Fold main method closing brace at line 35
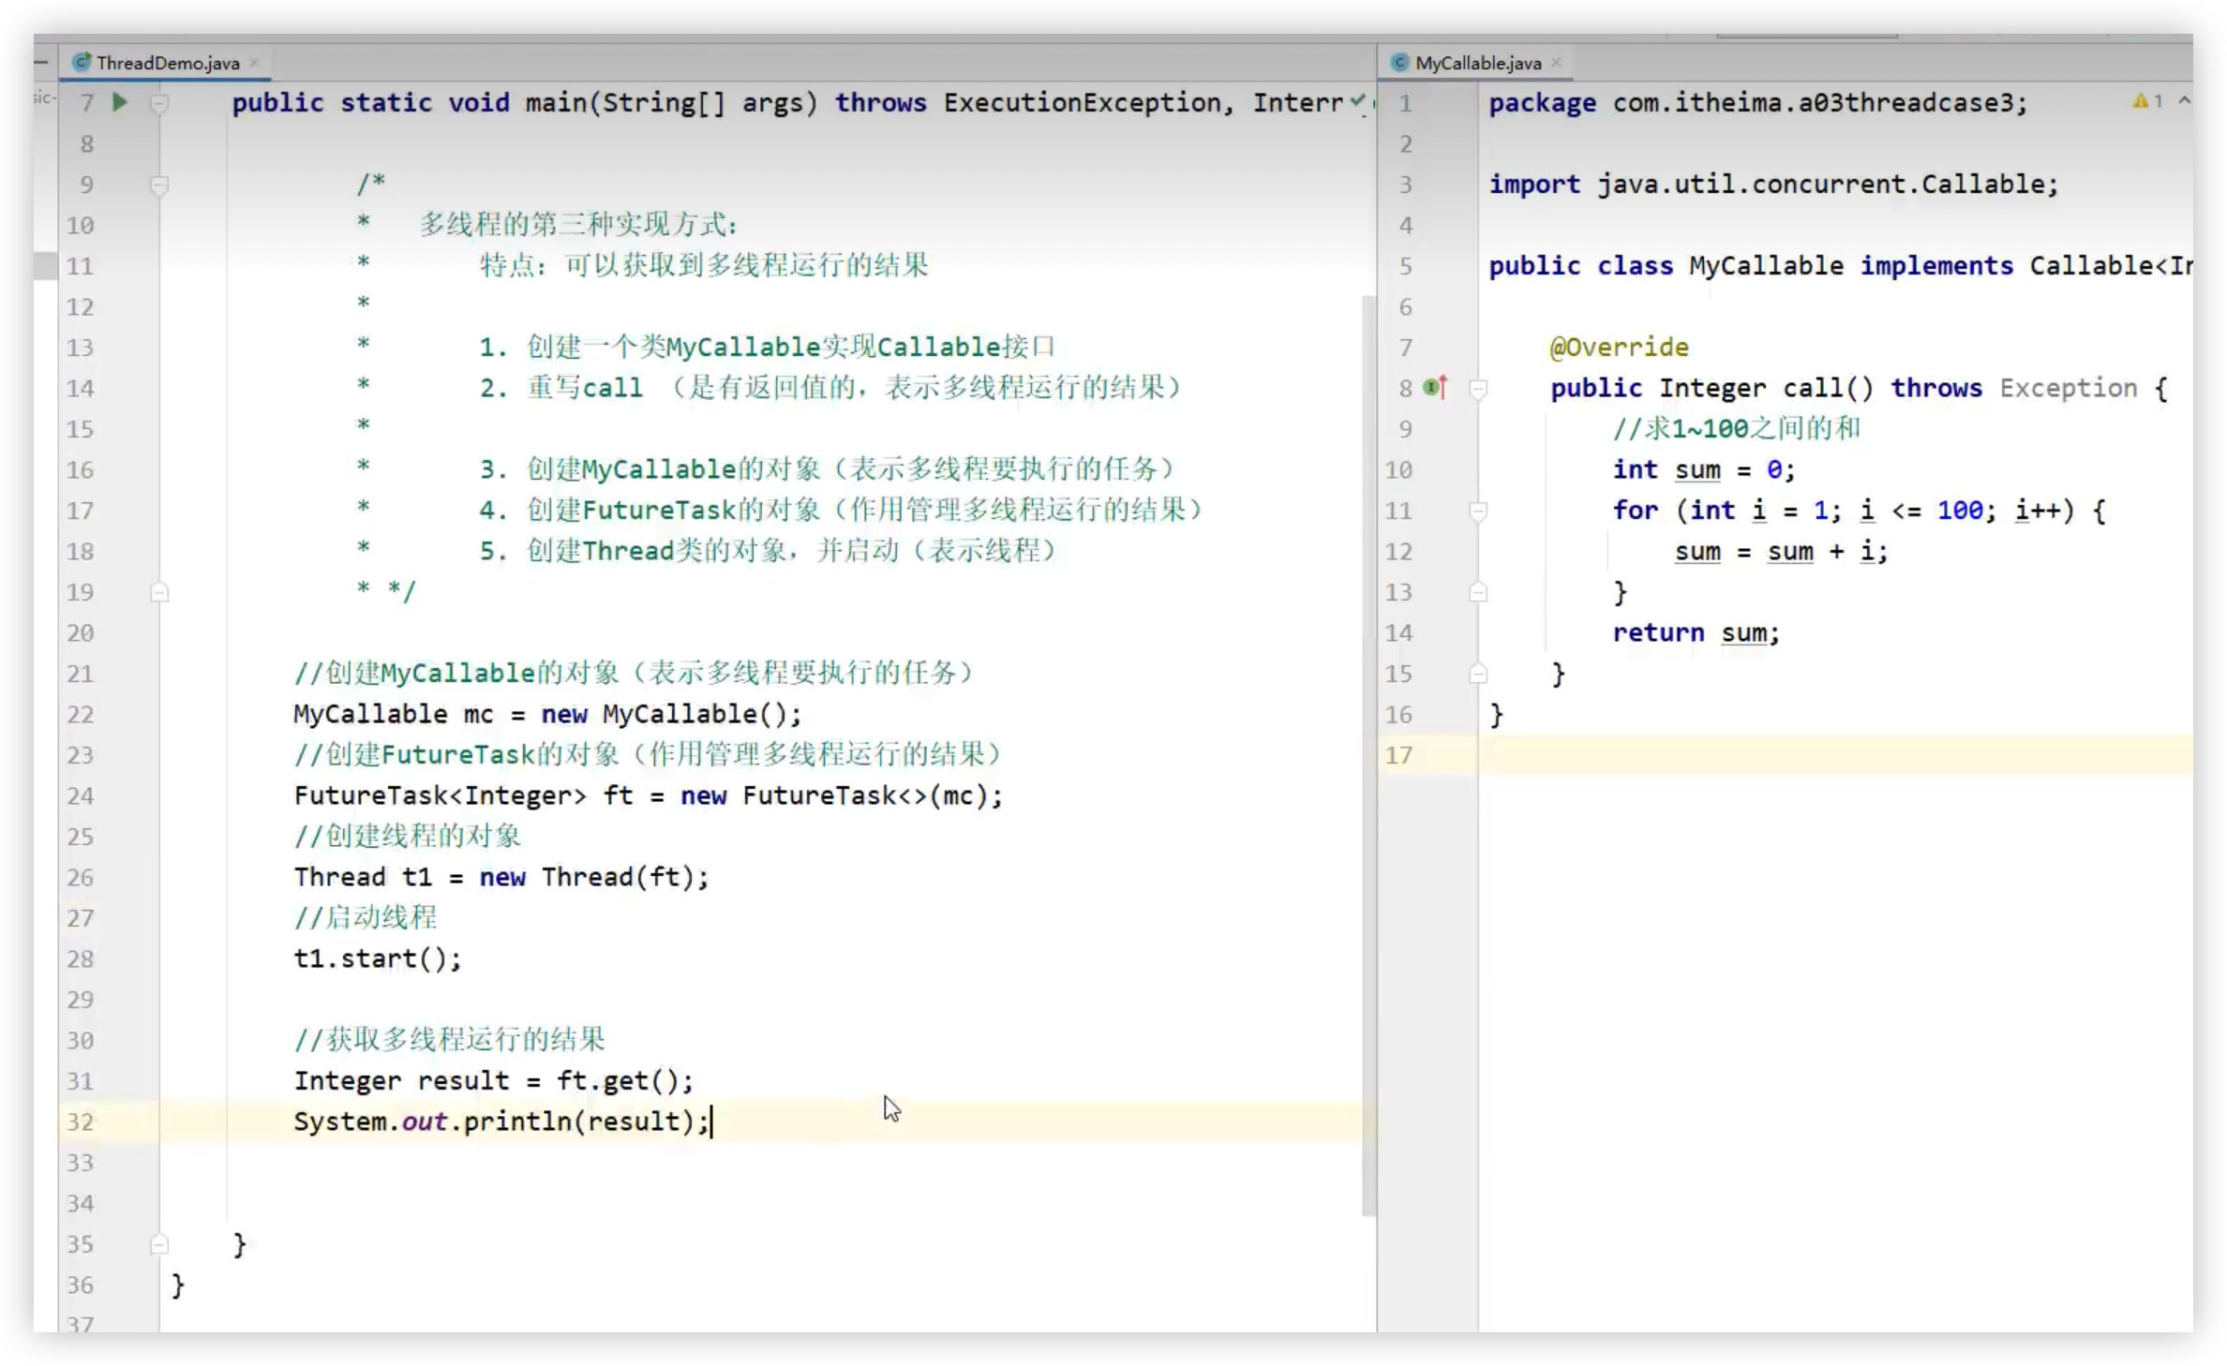Image resolution: width=2227 pixels, height=1366 pixels. (x=159, y=1244)
